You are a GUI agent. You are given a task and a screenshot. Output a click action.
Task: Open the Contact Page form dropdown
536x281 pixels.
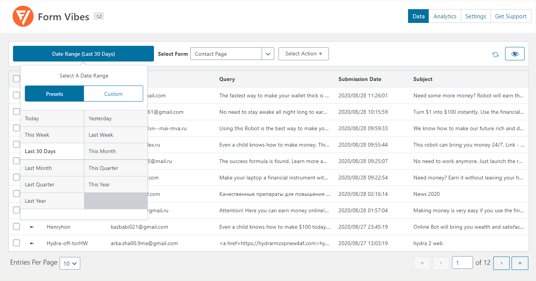click(x=232, y=54)
